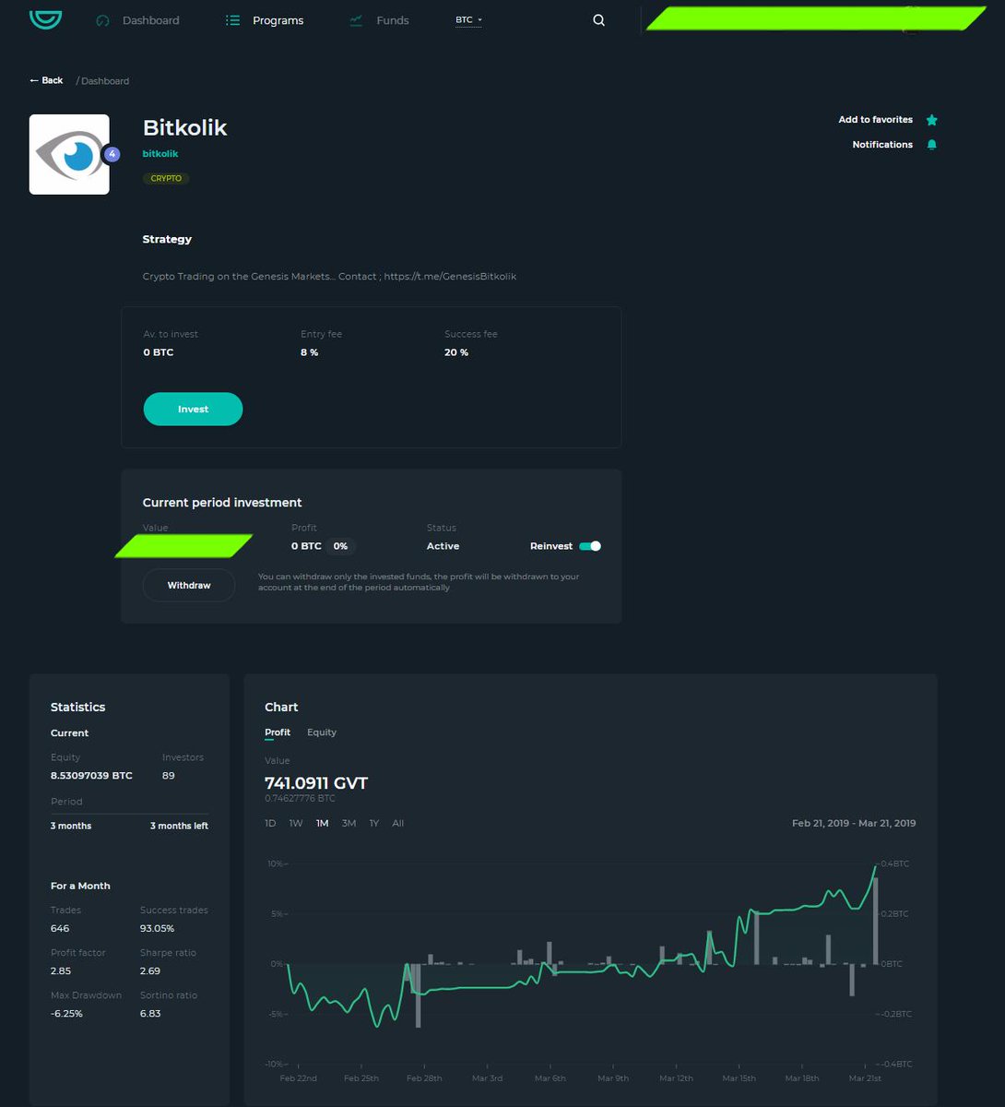The height and width of the screenshot is (1107, 1005).
Task: Select the 1Y chart period
Action: pos(374,823)
